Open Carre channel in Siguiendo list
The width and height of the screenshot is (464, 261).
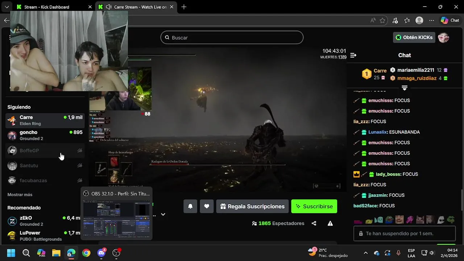click(x=45, y=120)
